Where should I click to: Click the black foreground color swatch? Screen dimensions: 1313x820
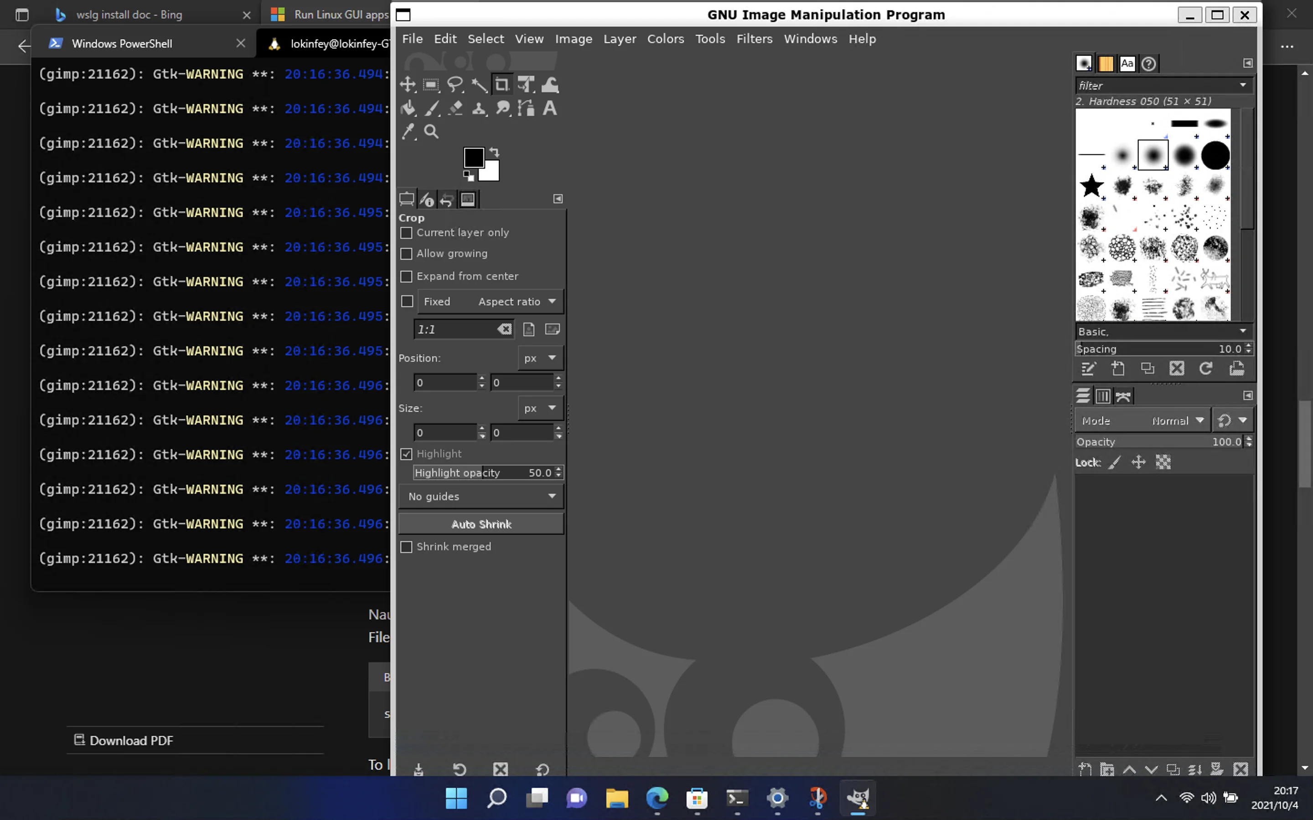473,158
